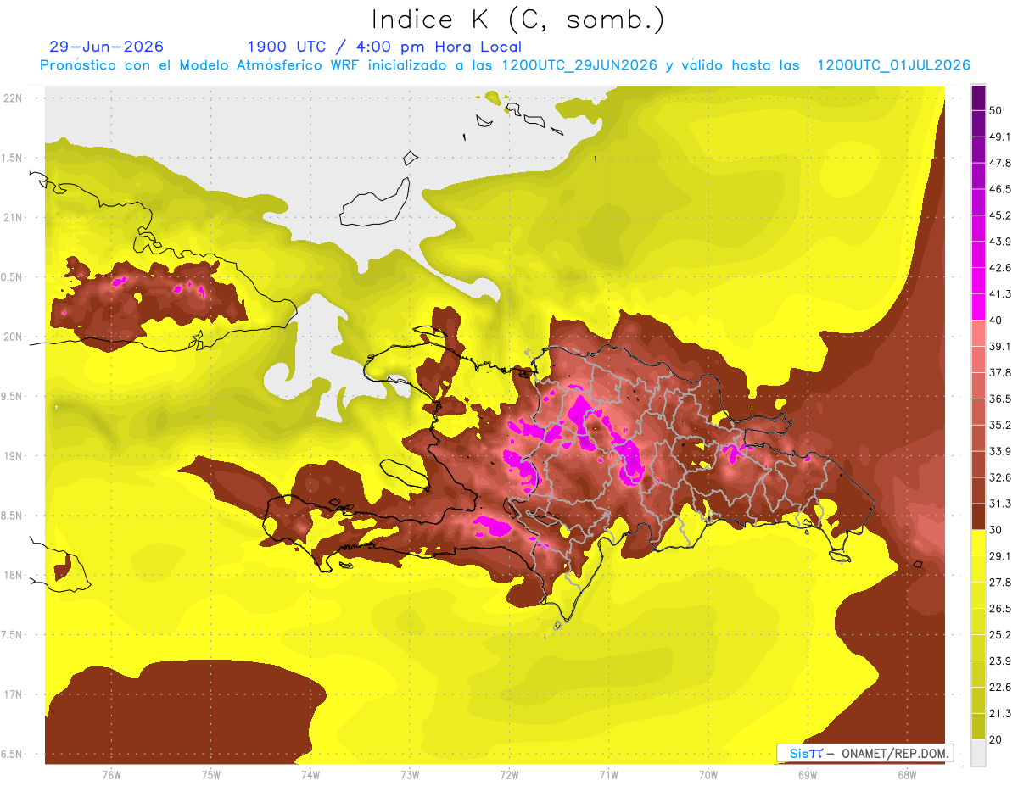1018x786 pixels.
Task: Click the longitude axis label '74W'
Action: [x=310, y=775]
